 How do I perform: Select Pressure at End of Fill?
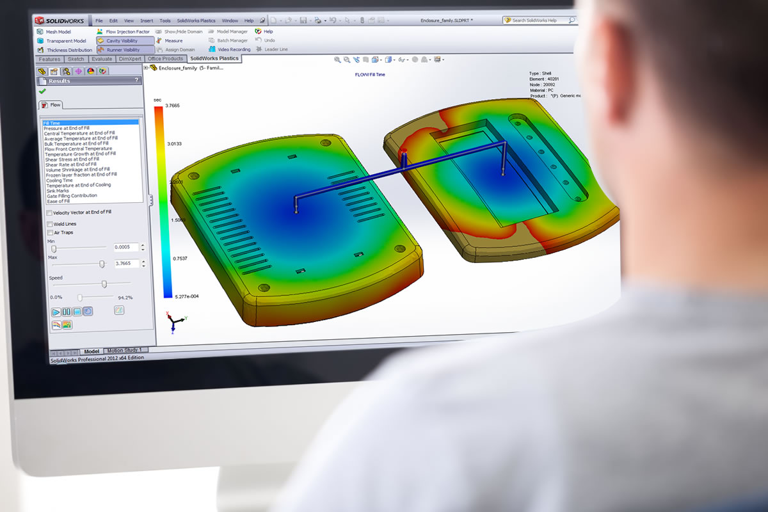click(x=67, y=128)
